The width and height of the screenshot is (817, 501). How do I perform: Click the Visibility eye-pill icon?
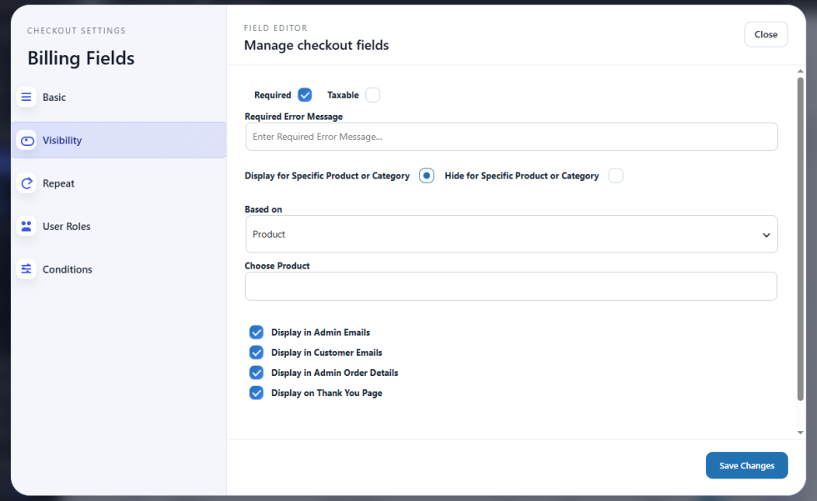pyautogui.click(x=27, y=141)
